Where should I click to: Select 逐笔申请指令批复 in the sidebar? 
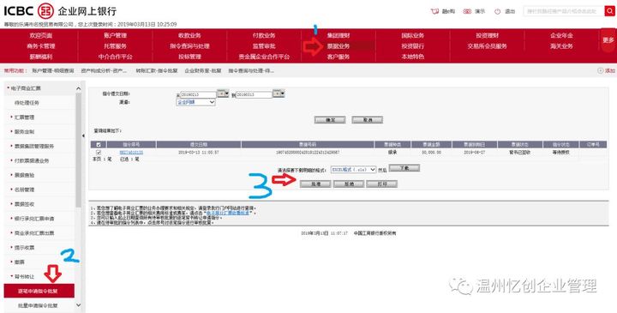tap(39, 291)
